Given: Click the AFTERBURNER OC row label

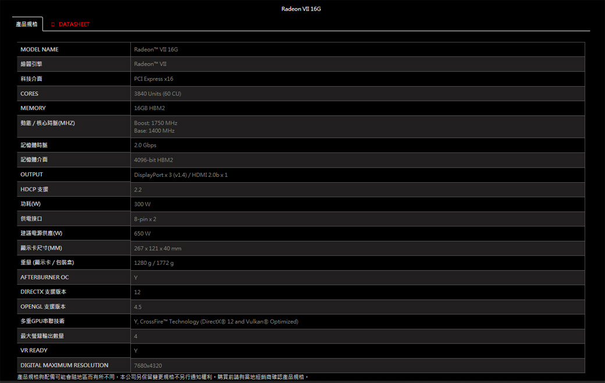Looking at the screenshot, I should pos(45,278).
